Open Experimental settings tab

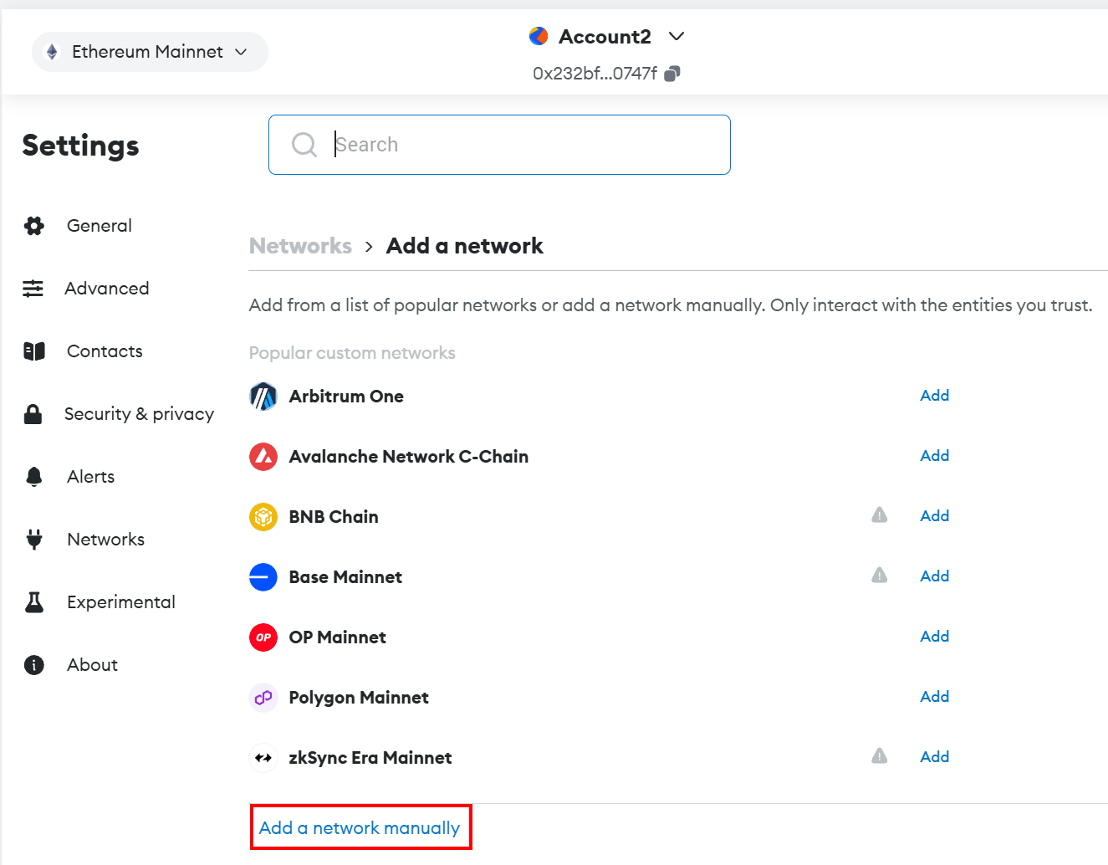coord(121,602)
